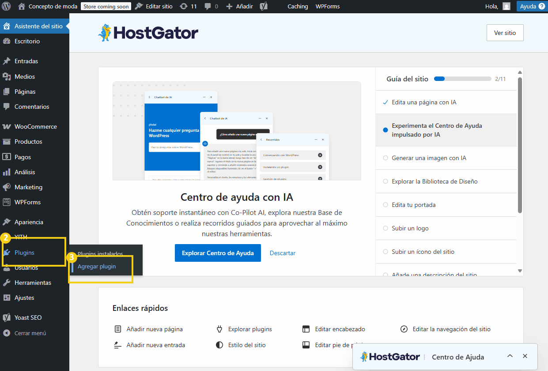The width and height of the screenshot is (548, 371).
Task: Click the Ver sitio button
Action: [x=505, y=33]
